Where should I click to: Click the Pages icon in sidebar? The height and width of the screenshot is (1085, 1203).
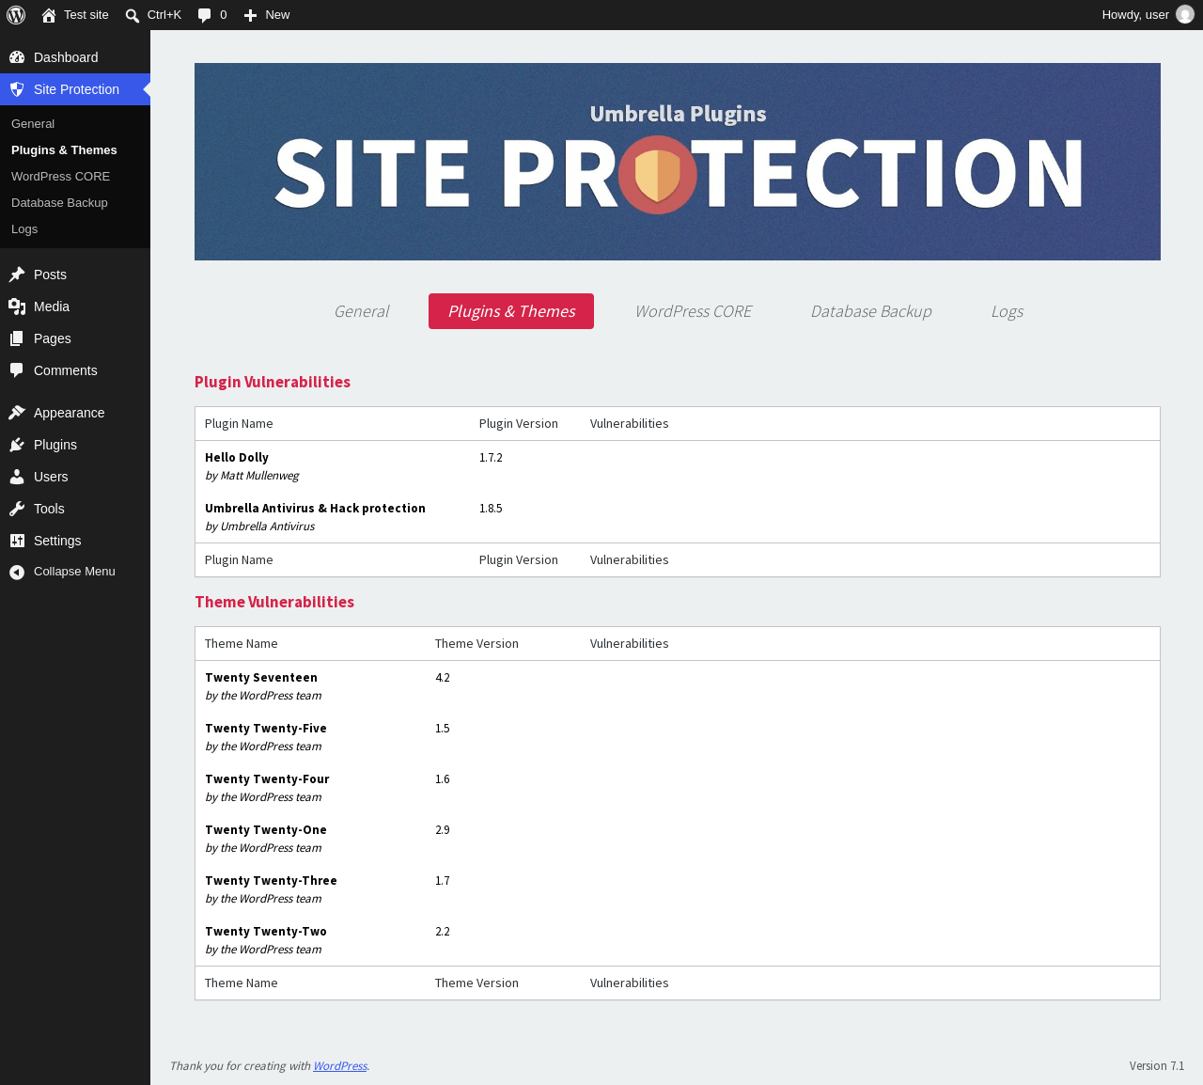(17, 338)
